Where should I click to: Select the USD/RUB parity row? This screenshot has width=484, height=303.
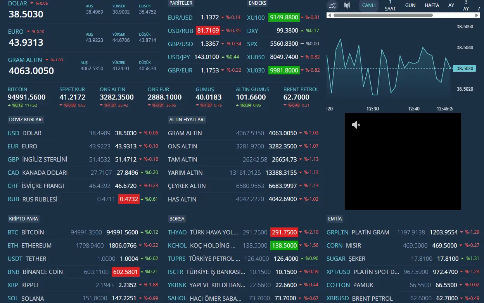click(204, 31)
